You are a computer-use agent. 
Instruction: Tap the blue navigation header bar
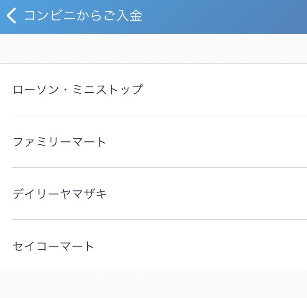coord(153,17)
